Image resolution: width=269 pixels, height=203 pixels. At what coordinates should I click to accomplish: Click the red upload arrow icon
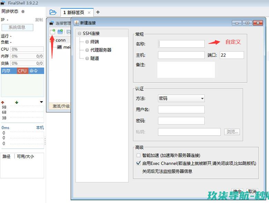pyautogui.click(x=2, y=103)
